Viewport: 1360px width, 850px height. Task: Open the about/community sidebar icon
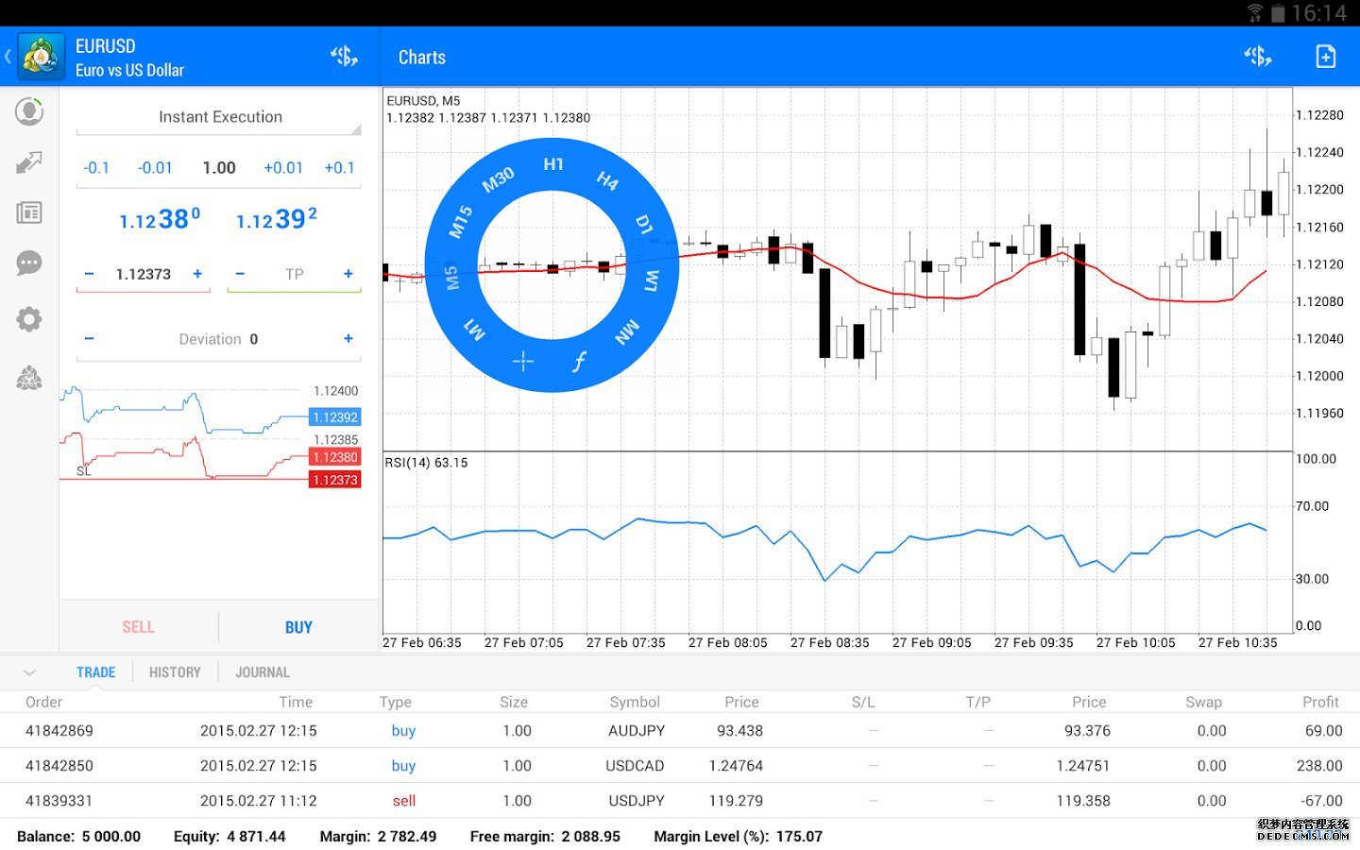click(29, 379)
